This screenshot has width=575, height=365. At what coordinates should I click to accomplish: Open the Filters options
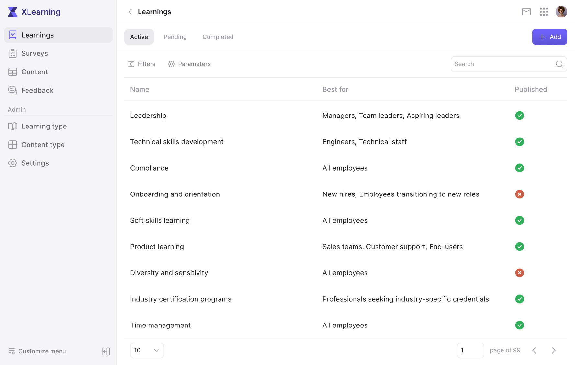coord(142,64)
